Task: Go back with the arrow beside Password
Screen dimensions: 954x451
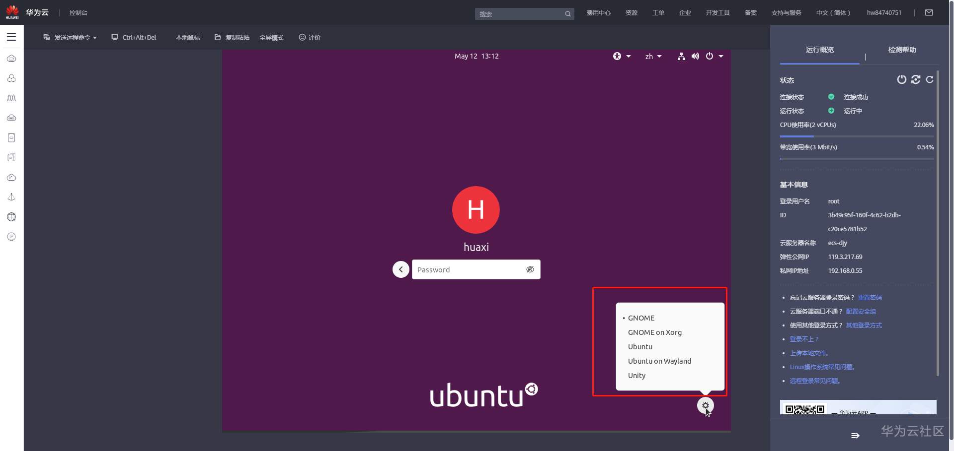Action: coord(401,269)
